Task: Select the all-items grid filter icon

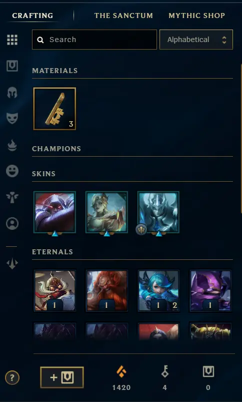Action: pos(12,40)
